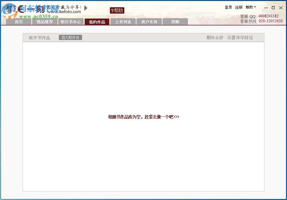Open the 团购 tab
287x200 pixels.
175,21
